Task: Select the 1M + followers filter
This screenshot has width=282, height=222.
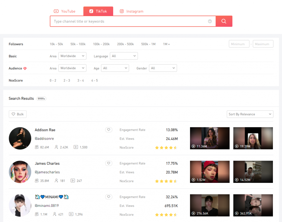Action: (x=166, y=44)
